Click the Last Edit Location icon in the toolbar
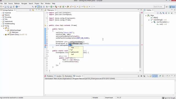The image size is (176, 99). [84, 7]
